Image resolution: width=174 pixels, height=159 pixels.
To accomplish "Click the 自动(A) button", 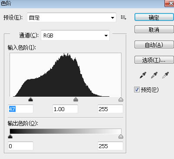I will [154, 44].
